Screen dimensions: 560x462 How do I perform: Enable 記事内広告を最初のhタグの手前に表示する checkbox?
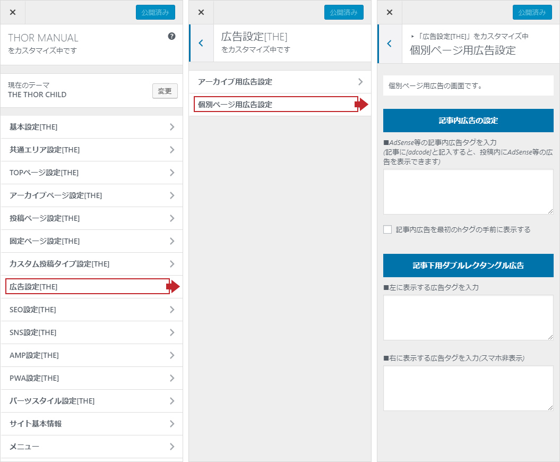pos(387,229)
